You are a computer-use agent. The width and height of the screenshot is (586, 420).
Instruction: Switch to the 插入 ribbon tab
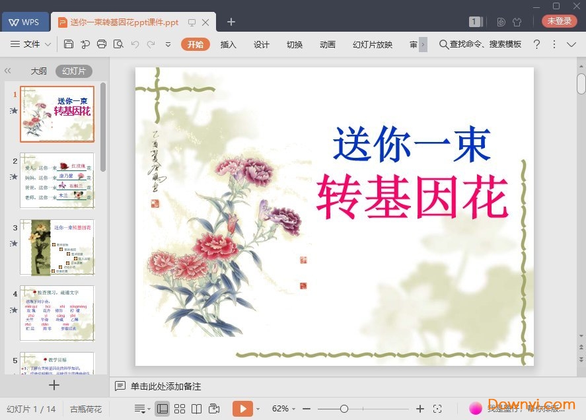(x=228, y=44)
